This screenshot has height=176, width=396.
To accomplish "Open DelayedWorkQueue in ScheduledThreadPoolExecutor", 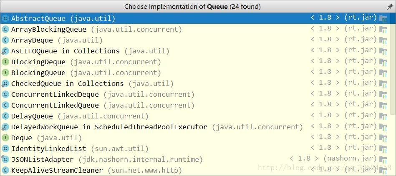I will point(196,127).
